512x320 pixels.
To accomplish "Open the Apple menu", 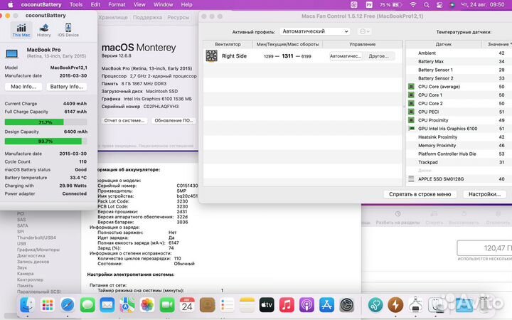I will tap(11, 4).
